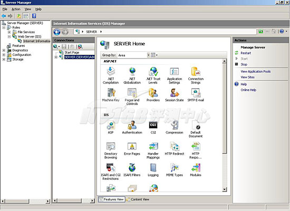Open the ASP feature icon

click(111, 127)
